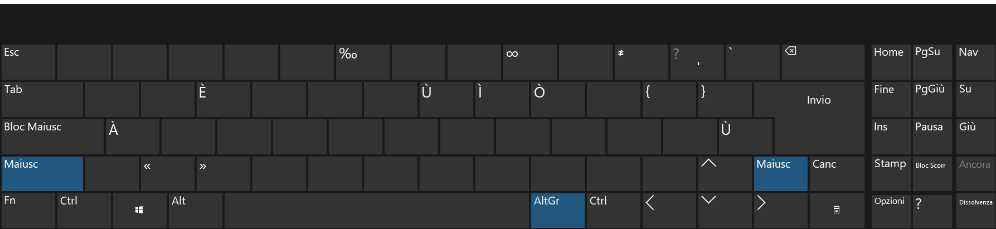996x229 pixels.
Task: Click the Dissolvenza fade key
Action: [975, 210]
